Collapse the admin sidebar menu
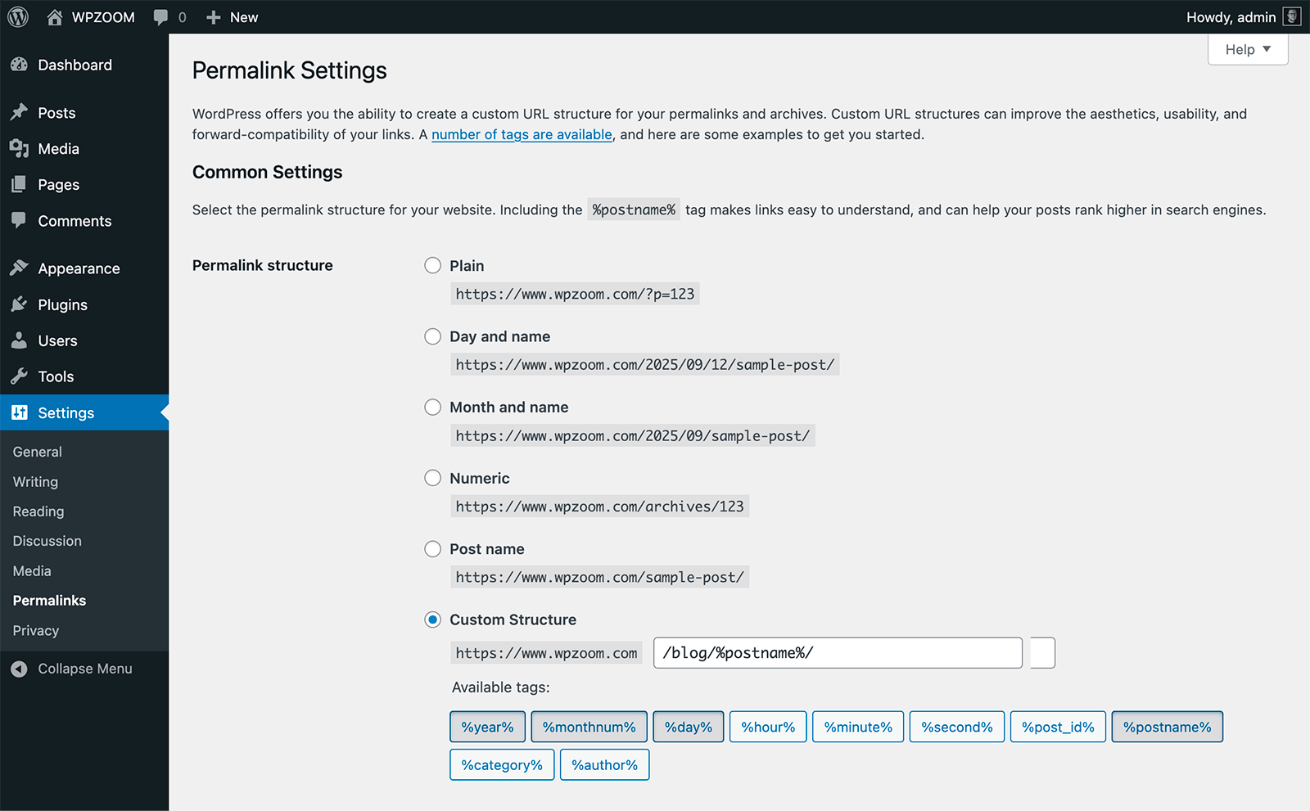 coord(72,669)
